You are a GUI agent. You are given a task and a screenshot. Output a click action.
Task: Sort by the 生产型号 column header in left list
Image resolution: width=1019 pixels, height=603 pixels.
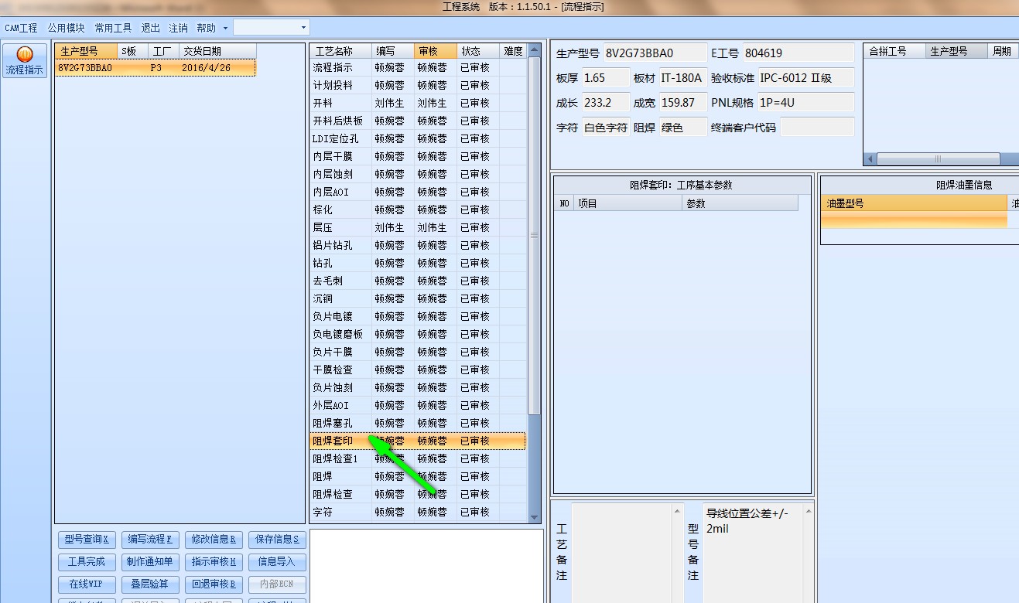click(86, 51)
